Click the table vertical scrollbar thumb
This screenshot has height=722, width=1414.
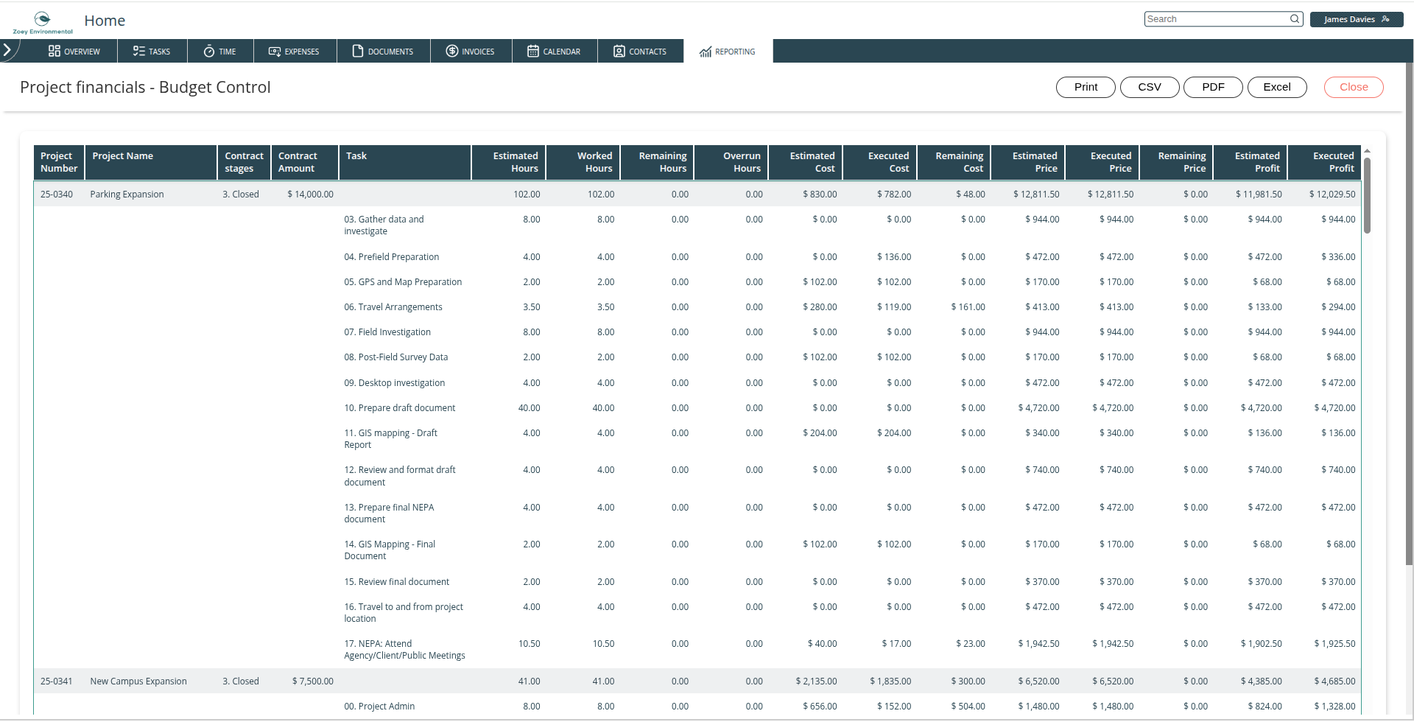click(x=1367, y=195)
